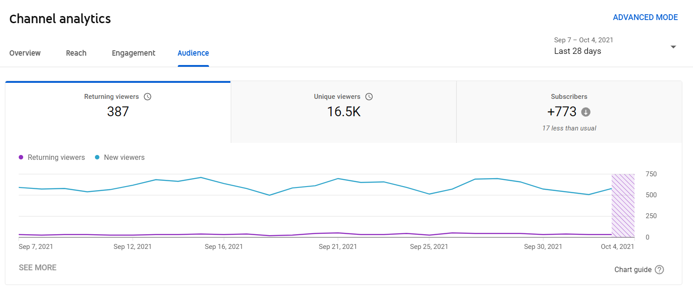This screenshot has height=293, width=693.
Task: Expand SEE MORE for detailed analytics
Action: click(x=37, y=267)
